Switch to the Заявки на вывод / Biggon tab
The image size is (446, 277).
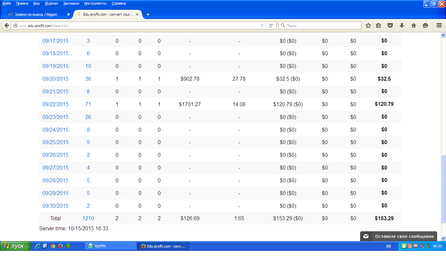pos(39,14)
